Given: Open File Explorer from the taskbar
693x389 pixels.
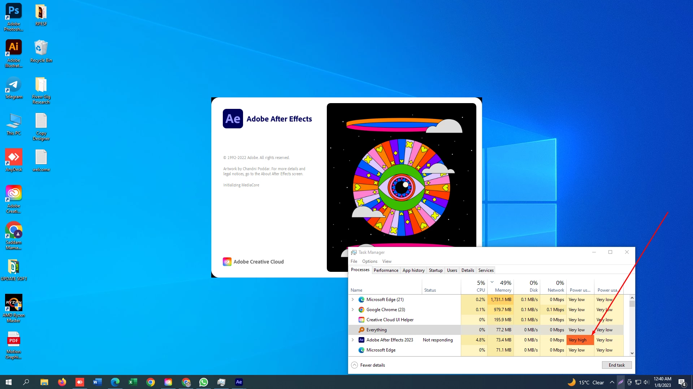Looking at the screenshot, I should [44, 382].
